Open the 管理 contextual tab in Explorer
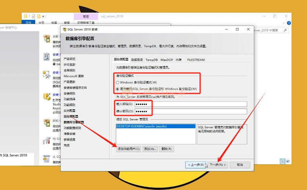 [86, 17]
